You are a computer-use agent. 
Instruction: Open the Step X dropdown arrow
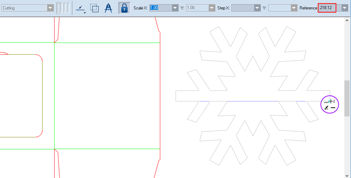[258, 8]
